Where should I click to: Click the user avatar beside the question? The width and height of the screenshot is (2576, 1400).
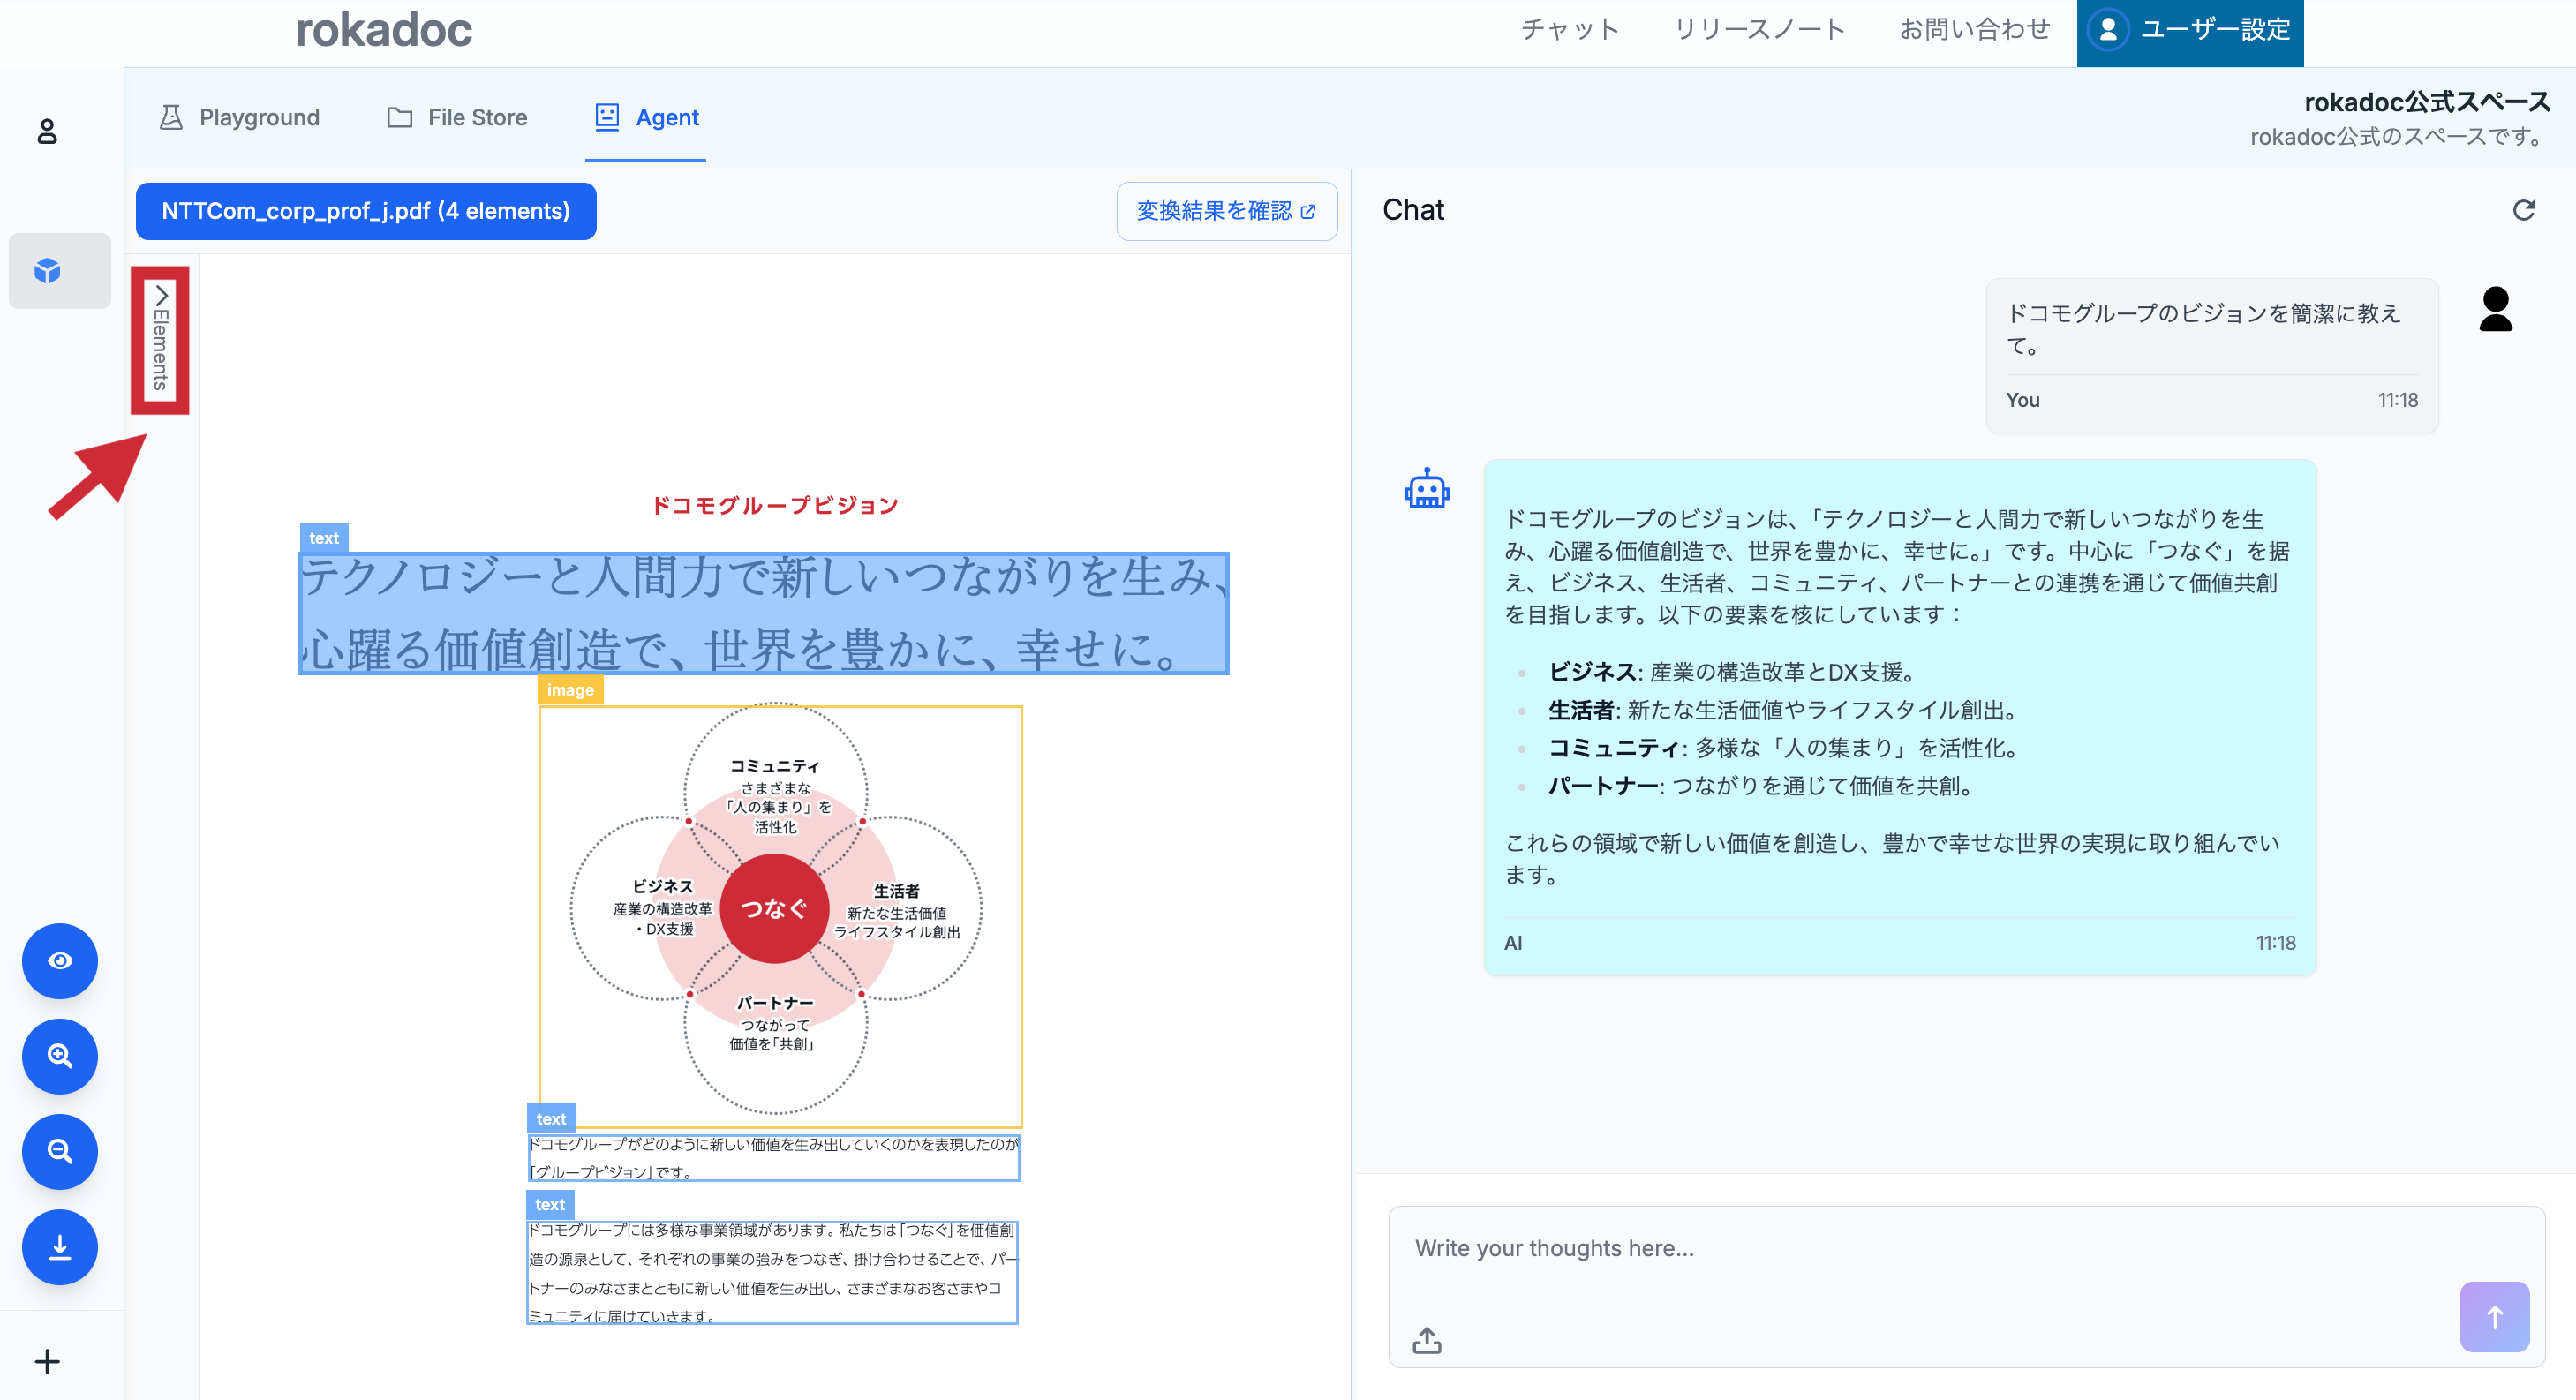tap(2495, 309)
